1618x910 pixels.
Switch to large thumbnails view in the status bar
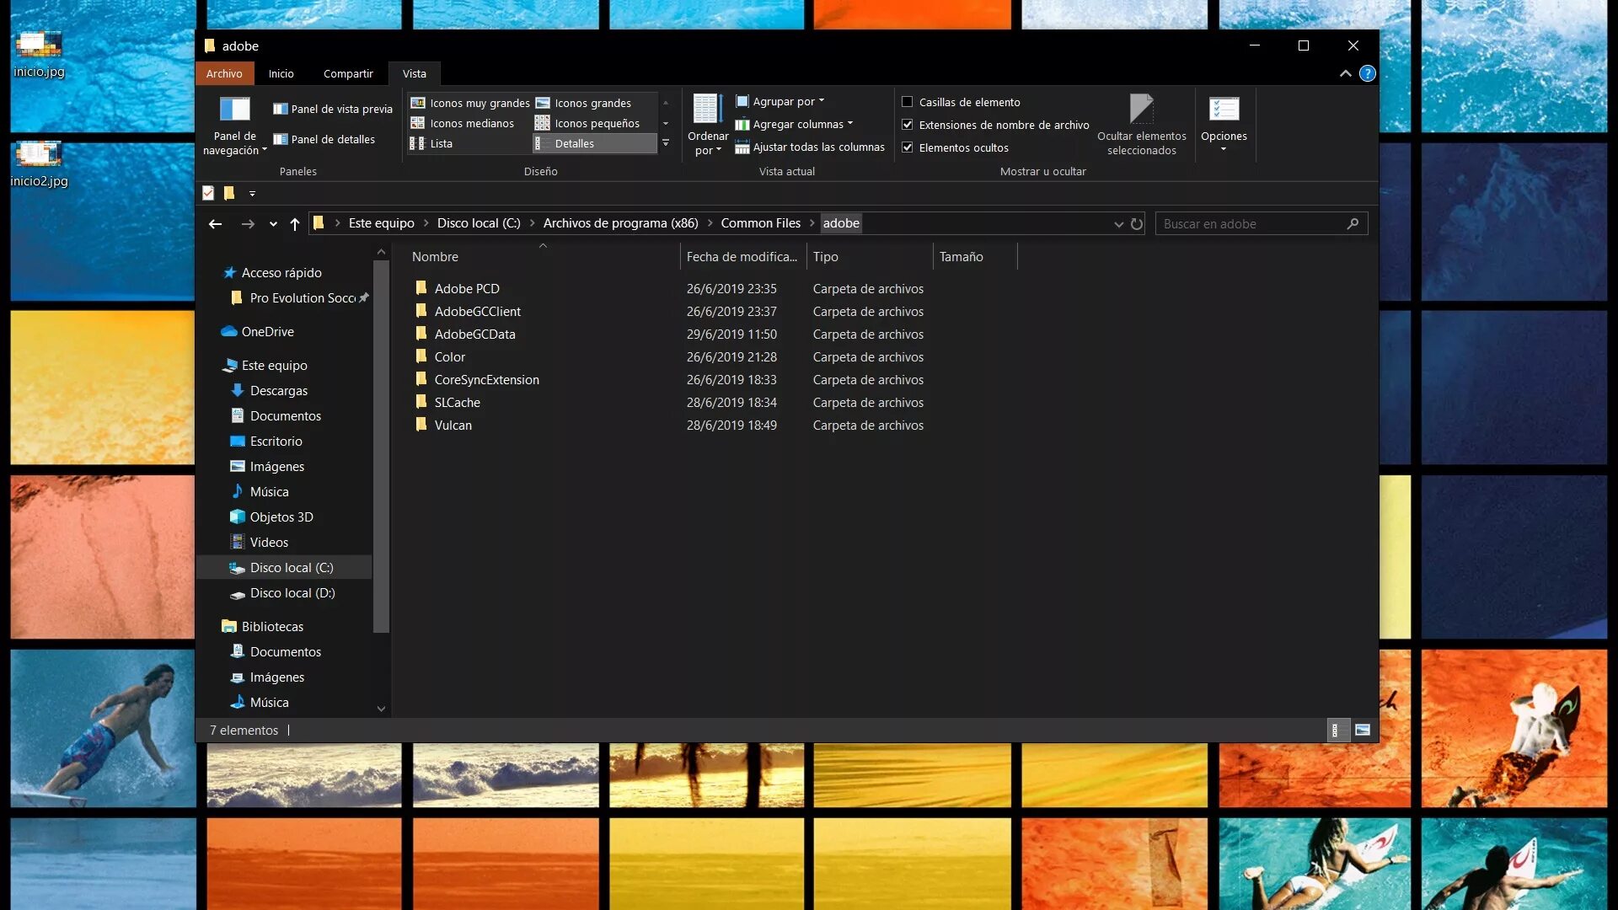coord(1363,731)
